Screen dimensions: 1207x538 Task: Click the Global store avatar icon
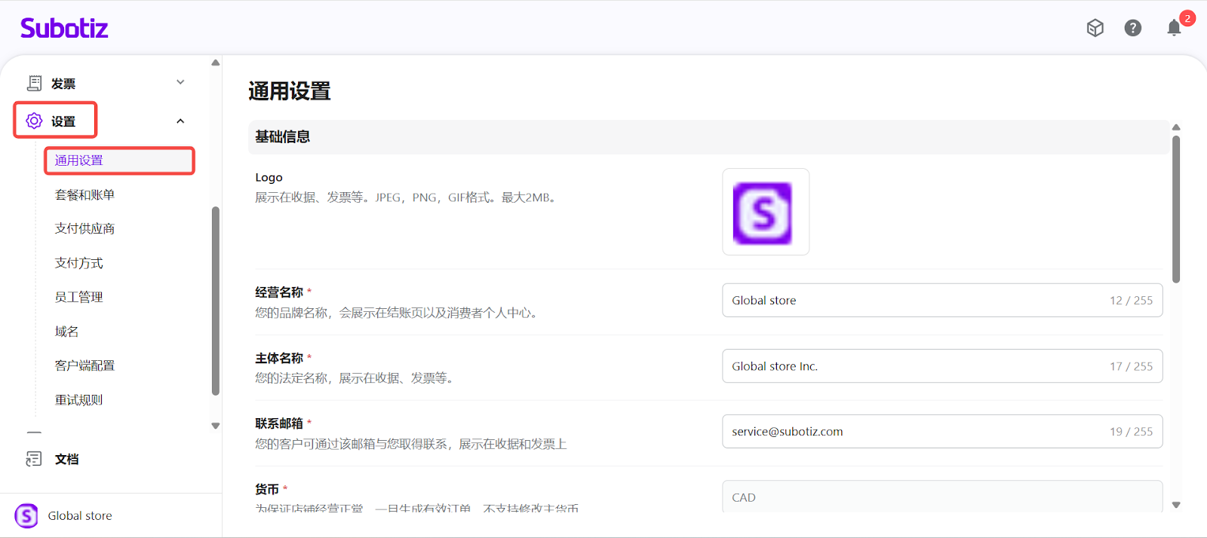26,515
